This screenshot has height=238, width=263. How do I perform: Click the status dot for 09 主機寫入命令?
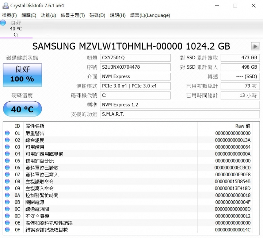click(7, 188)
